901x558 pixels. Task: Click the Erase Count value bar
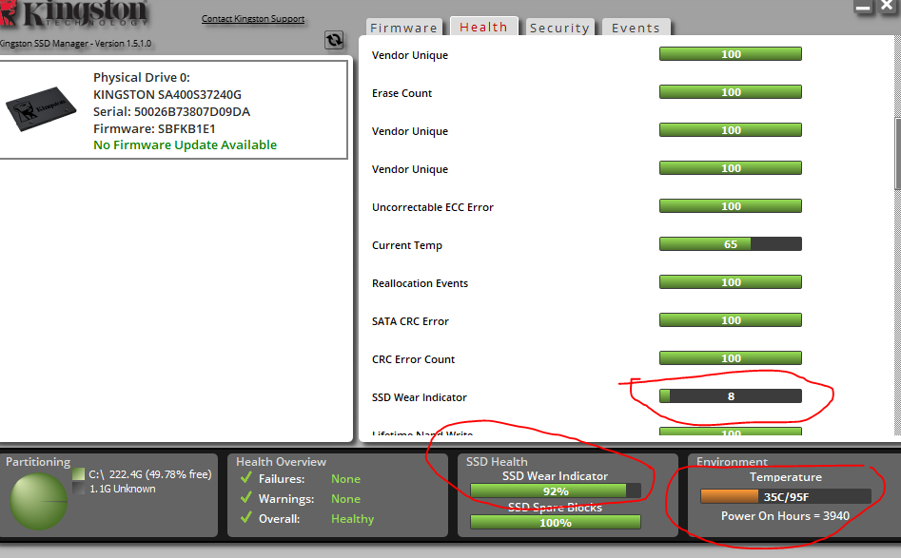(731, 92)
